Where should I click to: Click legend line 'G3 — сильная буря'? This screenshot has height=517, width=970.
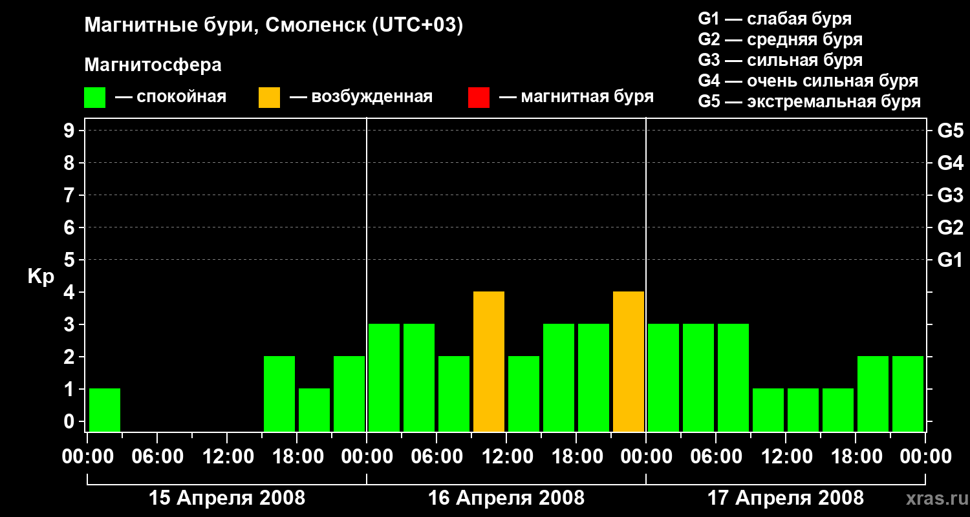pos(781,59)
